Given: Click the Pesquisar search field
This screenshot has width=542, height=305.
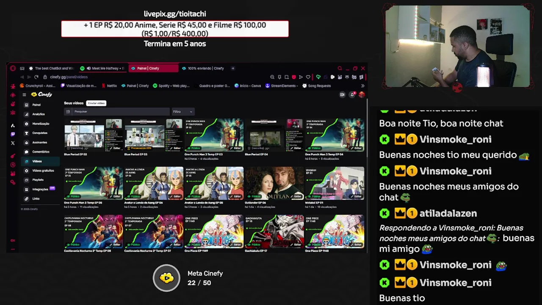Looking at the screenshot, I should (x=121, y=111).
